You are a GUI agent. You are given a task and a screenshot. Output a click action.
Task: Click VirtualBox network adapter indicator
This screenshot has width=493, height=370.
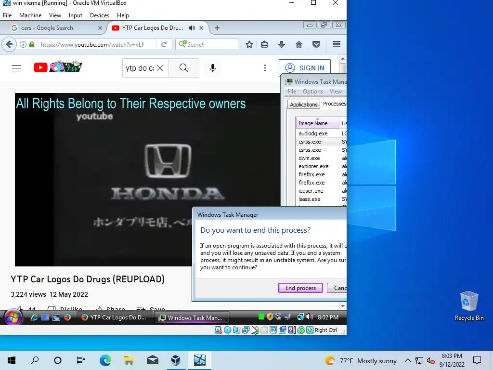[246, 330]
